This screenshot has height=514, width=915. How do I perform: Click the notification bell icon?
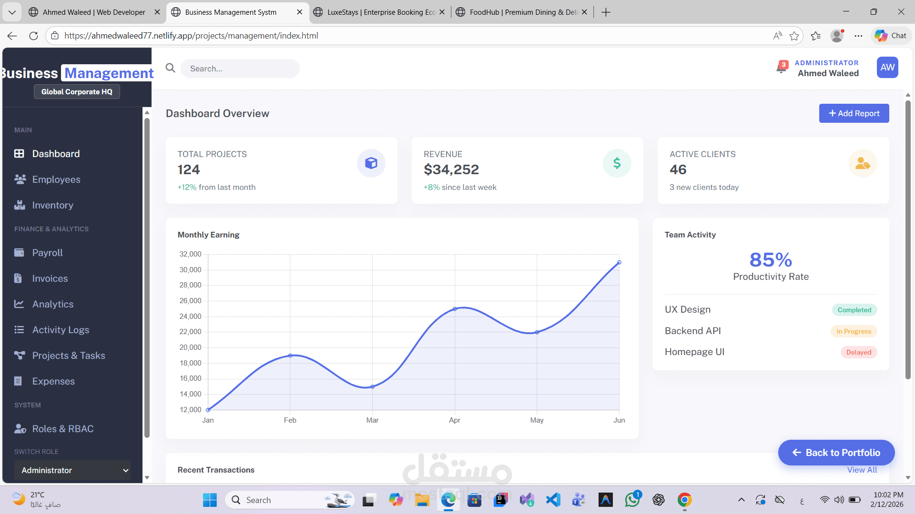[x=782, y=68]
